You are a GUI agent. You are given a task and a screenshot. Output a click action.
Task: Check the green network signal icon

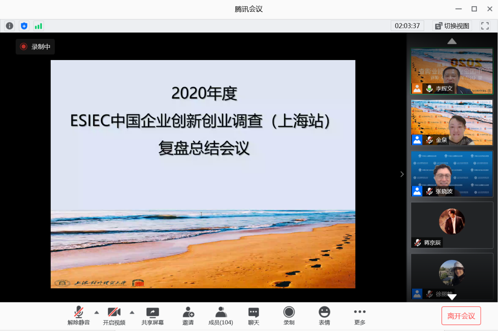click(x=38, y=26)
